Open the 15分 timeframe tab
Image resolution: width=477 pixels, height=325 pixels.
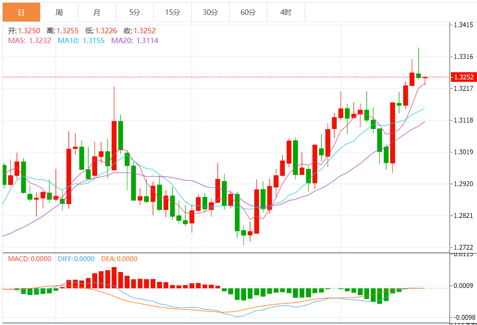(x=172, y=12)
